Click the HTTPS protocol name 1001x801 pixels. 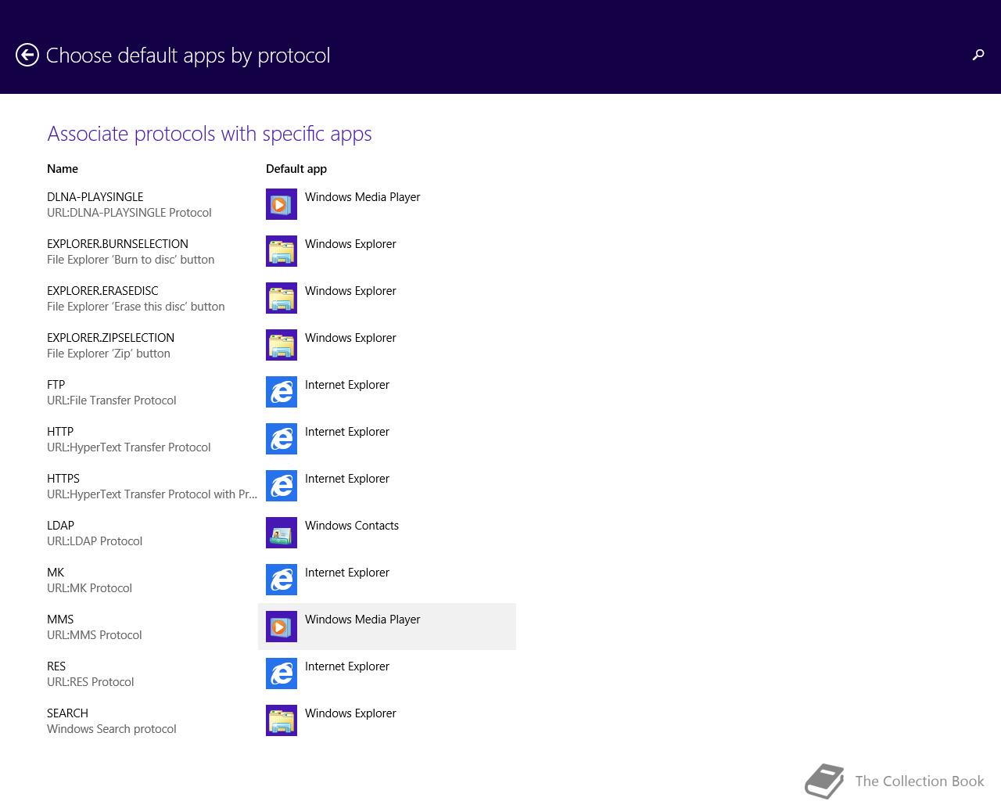[63, 479]
